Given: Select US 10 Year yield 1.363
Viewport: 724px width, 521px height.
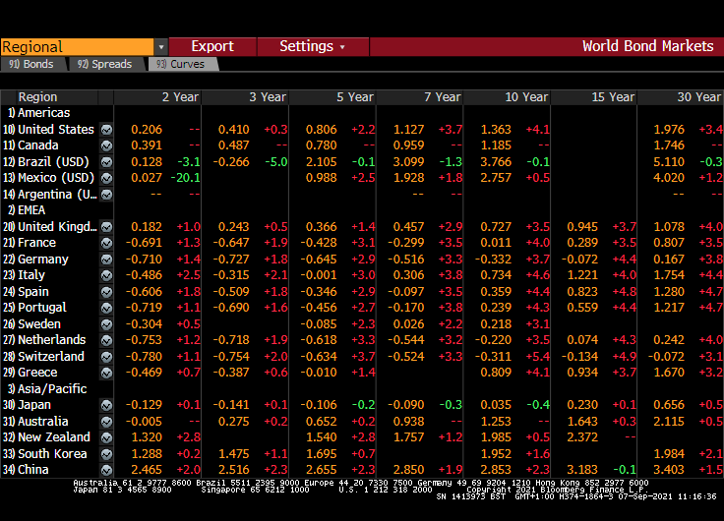Looking at the screenshot, I should click(496, 130).
